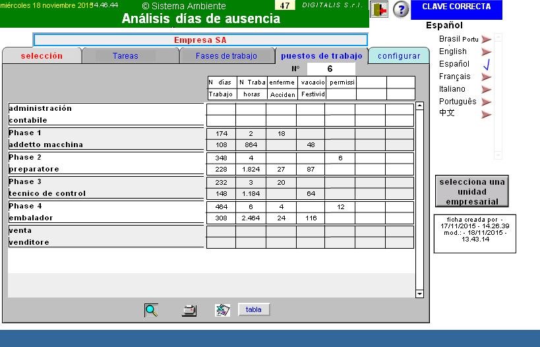The image size is (540, 347).
Task: Select 中文 language
Action: (x=446, y=113)
